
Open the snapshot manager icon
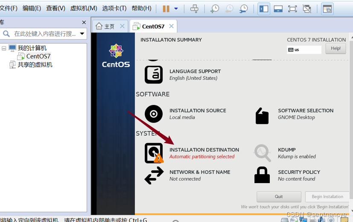[244, 9]
